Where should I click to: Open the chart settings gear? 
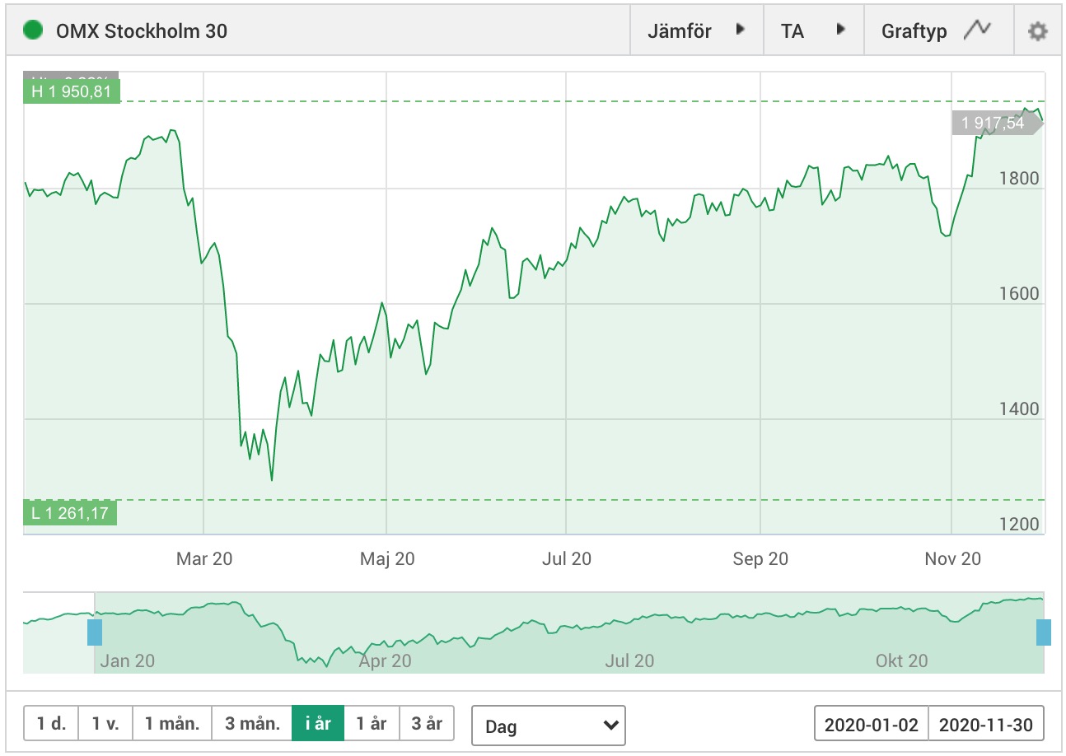pos(1037,31)
